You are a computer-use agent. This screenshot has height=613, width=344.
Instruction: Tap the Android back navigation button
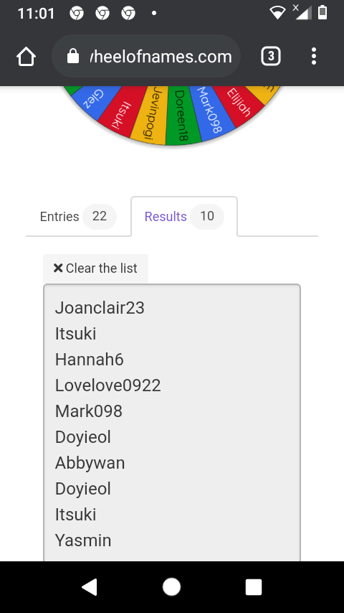pyautogui.click(x=90, y=587)
